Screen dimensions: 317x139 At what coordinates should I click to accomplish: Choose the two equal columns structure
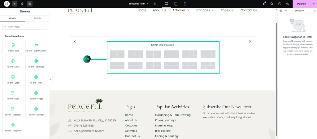pyautogui.click(x=154, y=54)
